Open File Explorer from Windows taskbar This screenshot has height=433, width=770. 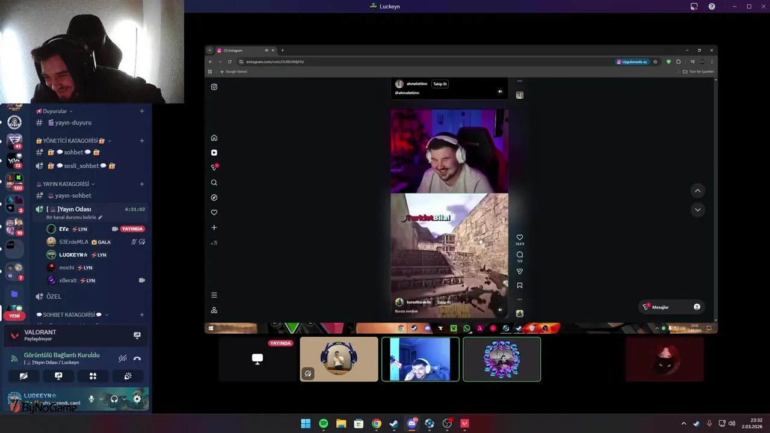coord(341,423)
